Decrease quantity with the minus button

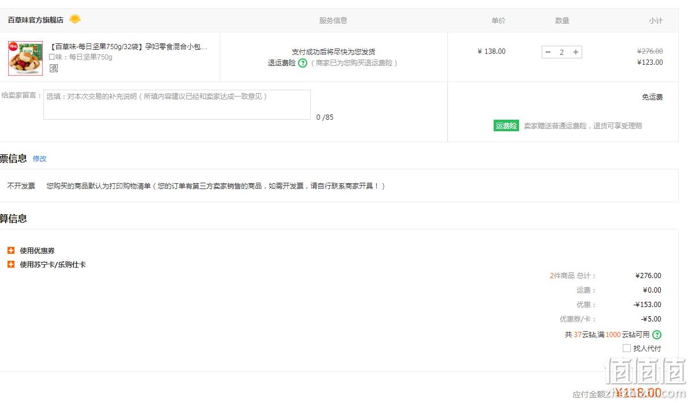pos(548,52)
